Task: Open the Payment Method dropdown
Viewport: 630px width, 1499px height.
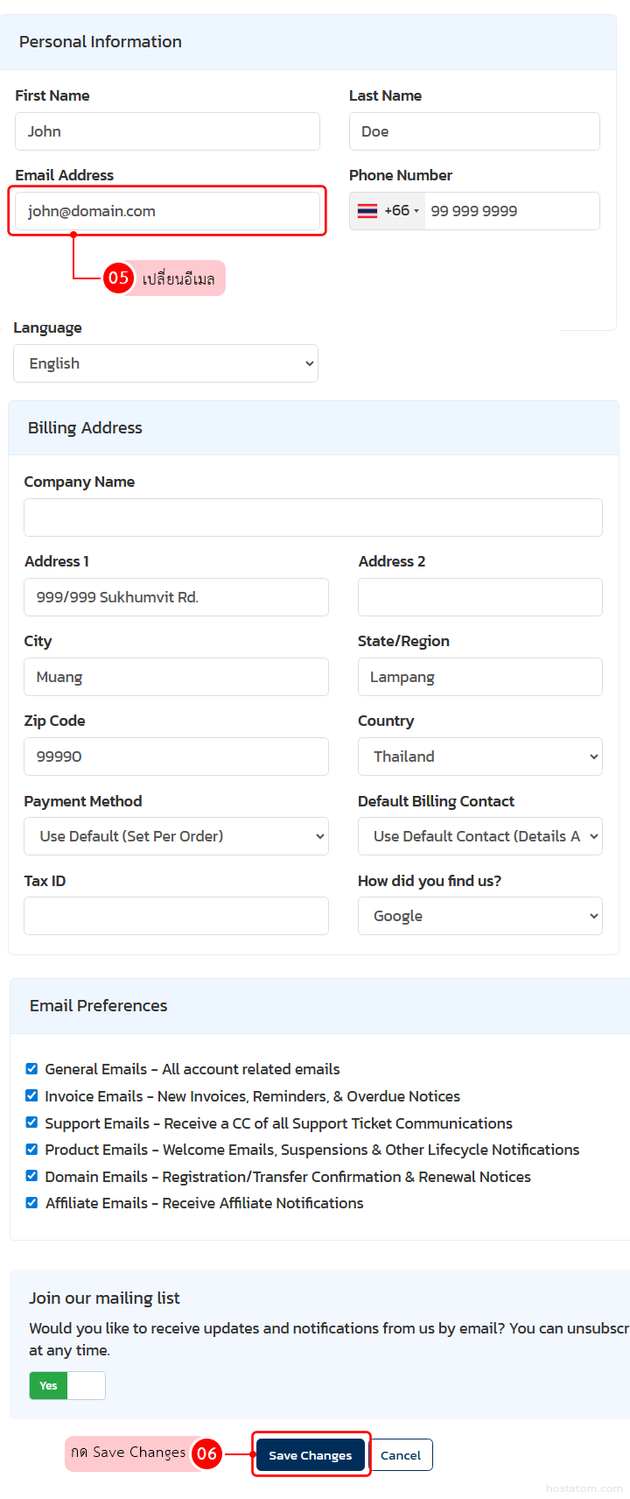Action: click(x=176, y=836)
